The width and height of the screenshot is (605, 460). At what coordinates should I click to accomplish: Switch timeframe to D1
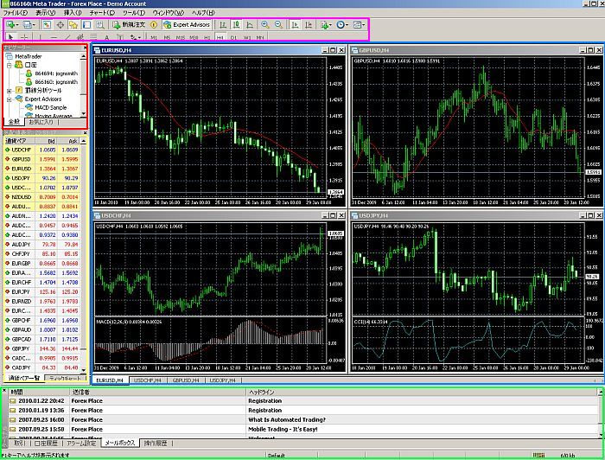(233, 37)
